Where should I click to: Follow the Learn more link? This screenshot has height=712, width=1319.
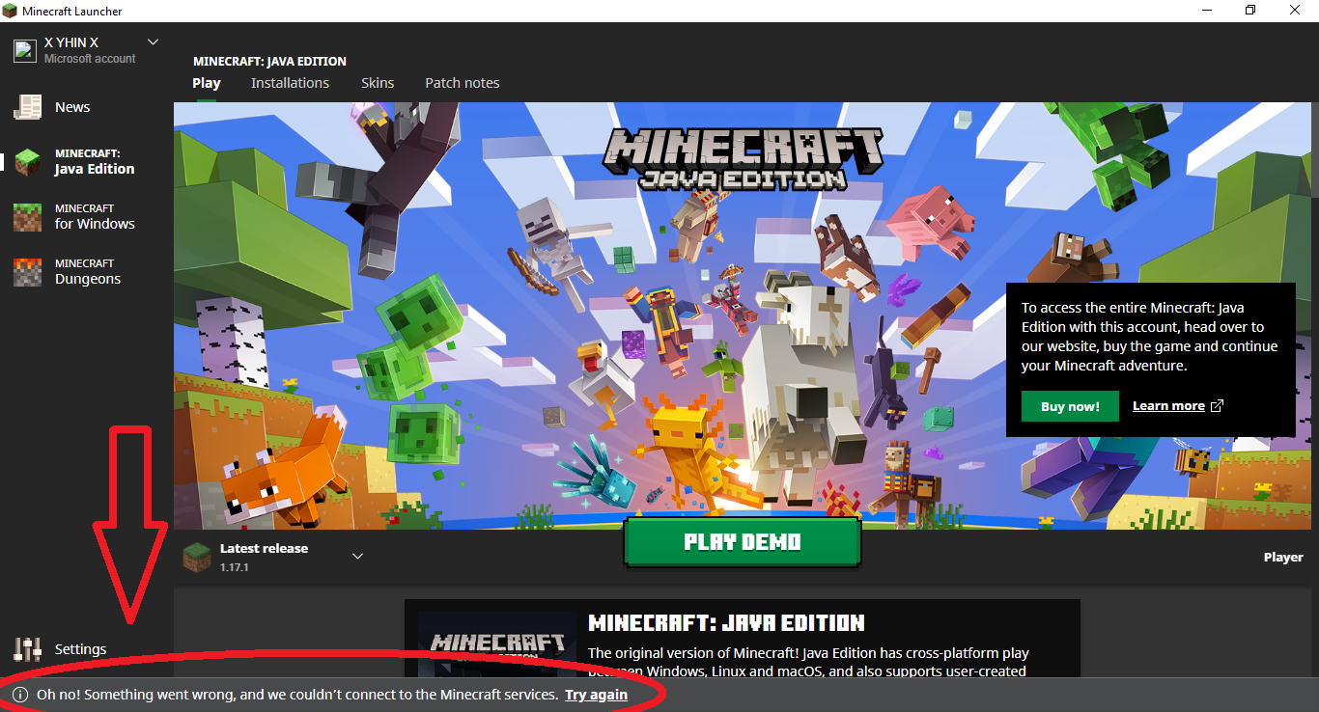pos(1168,406)
